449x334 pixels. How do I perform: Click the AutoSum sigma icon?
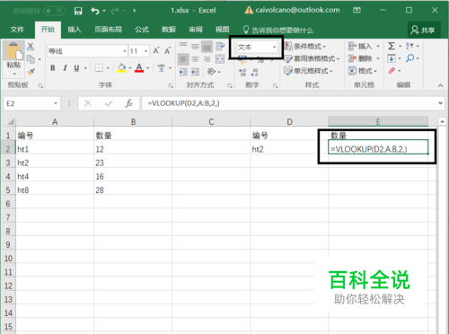click(392, 46)
